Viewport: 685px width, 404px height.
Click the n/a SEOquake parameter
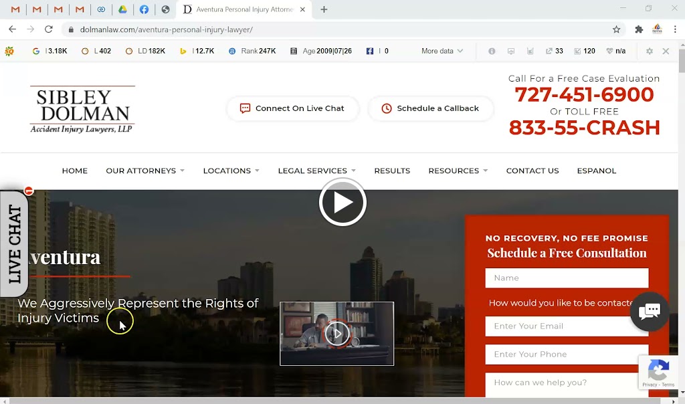(x=616, y=51)
